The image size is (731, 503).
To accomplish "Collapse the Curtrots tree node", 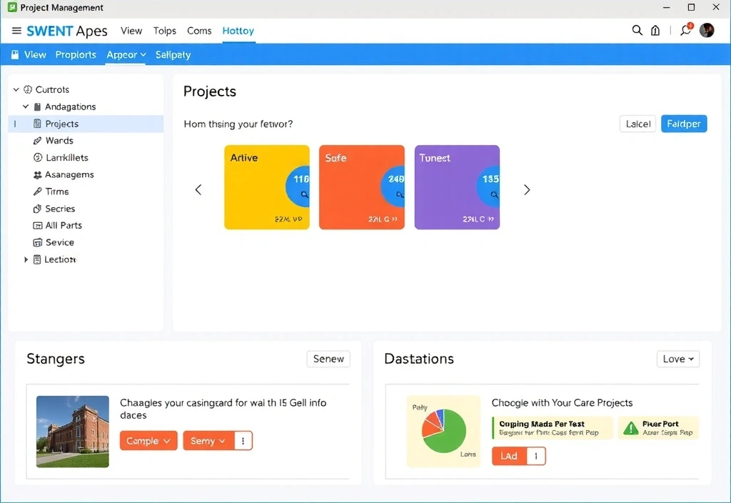I will [x=16, y=90].
